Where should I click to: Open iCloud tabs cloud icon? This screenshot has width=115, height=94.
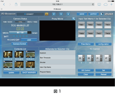tap(105, 4)
